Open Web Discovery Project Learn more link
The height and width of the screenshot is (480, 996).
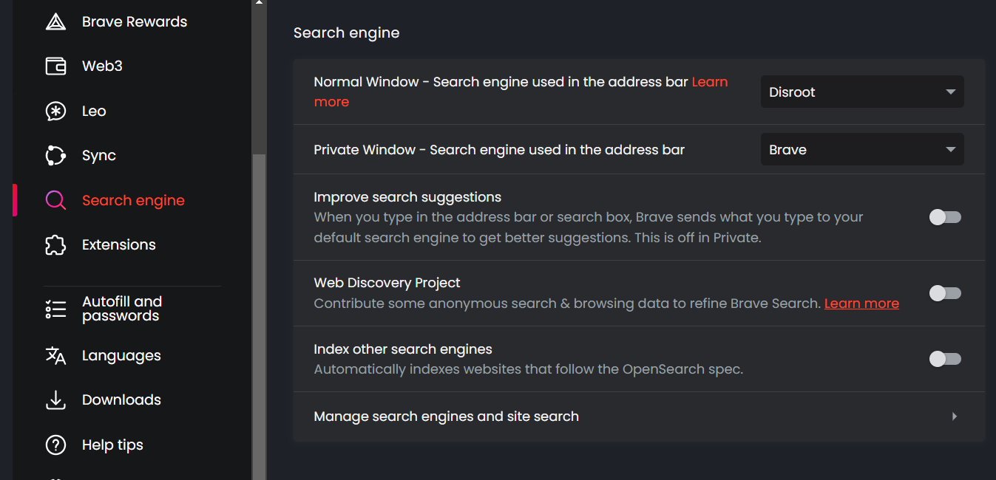pos(861,304)
